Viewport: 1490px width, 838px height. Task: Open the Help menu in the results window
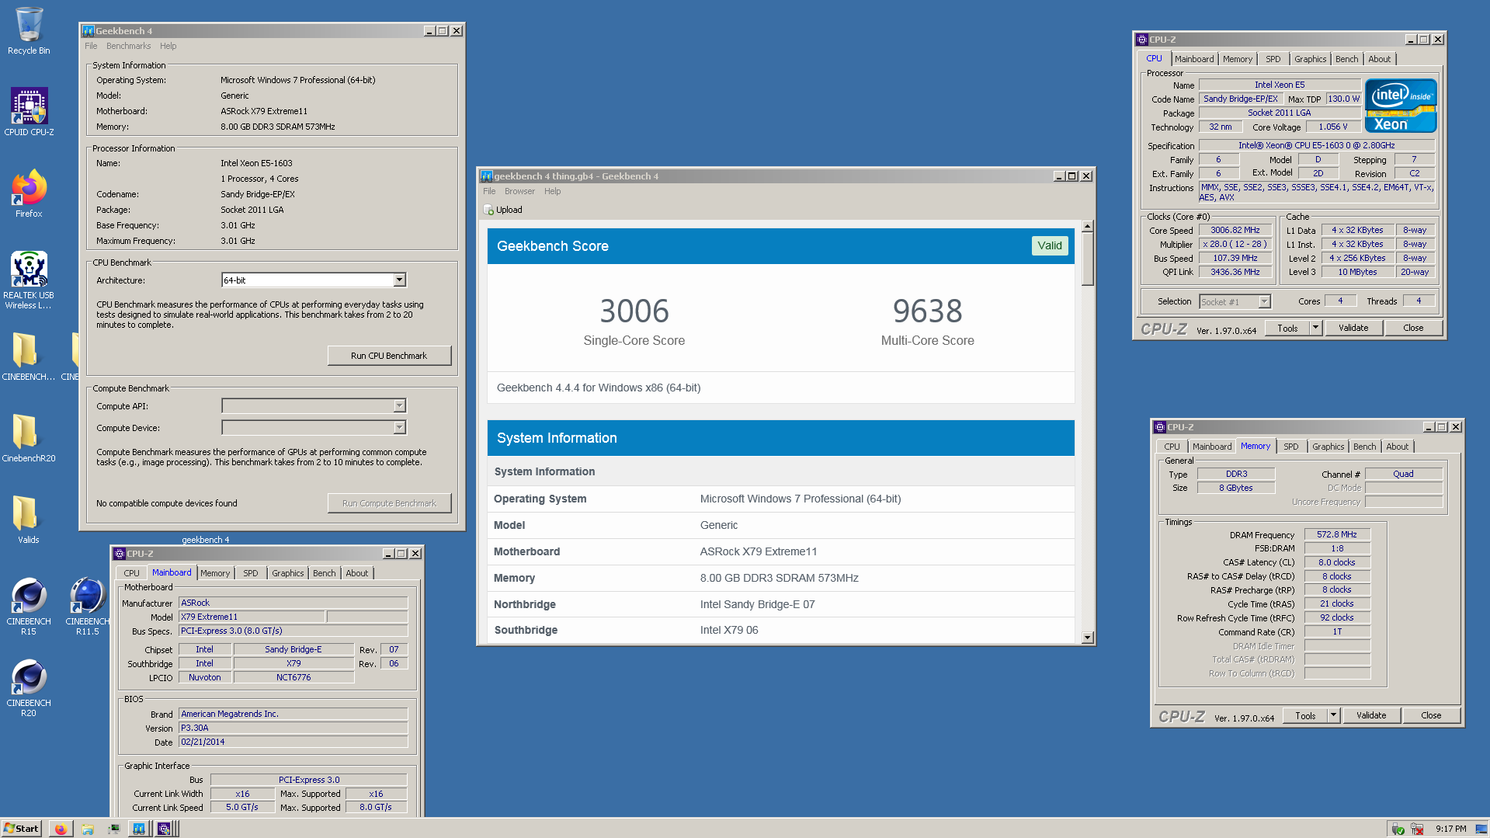click(552, 191)
